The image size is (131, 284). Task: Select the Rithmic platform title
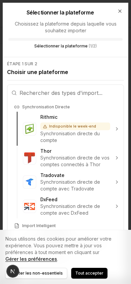click(49, 117)
